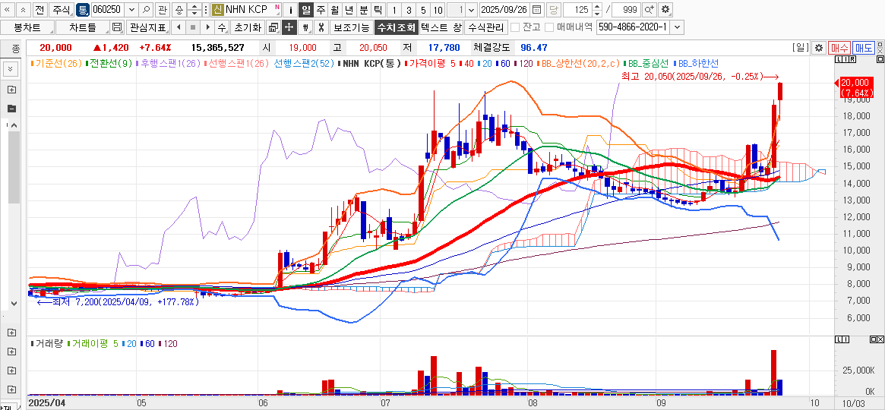Open the account number 590-4866-2020-1 dropdown
The image size is (885, 410).
click(677, 27)
